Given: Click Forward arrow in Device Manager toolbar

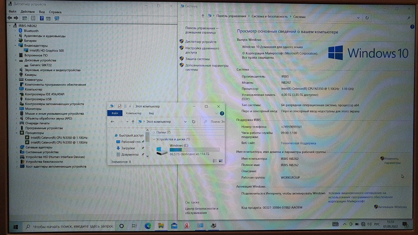Looking at the screenshot, I should point(16,18).
